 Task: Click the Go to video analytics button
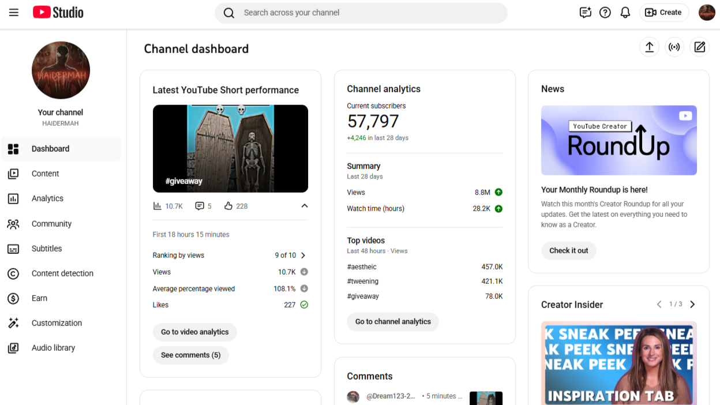pos(194,332)
